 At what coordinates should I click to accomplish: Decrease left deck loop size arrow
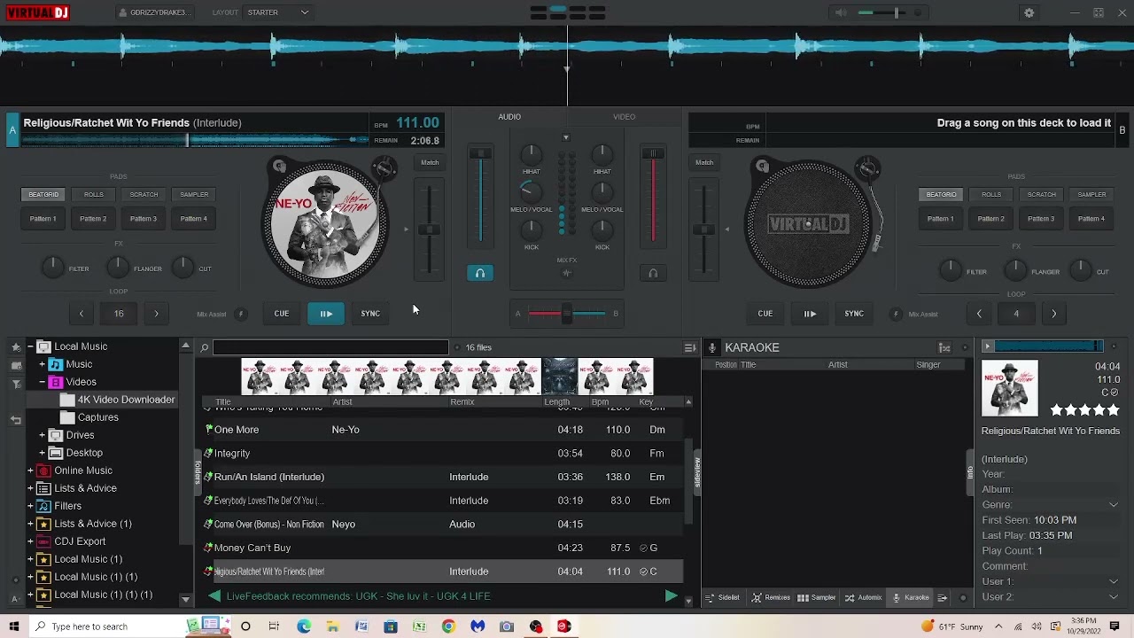(x=81, y=314)
